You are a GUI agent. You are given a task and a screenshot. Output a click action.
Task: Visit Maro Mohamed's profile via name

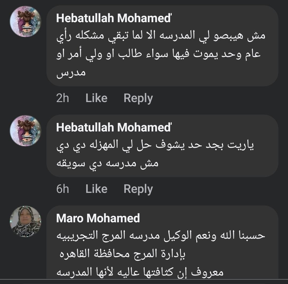click(x=98, y=218)
